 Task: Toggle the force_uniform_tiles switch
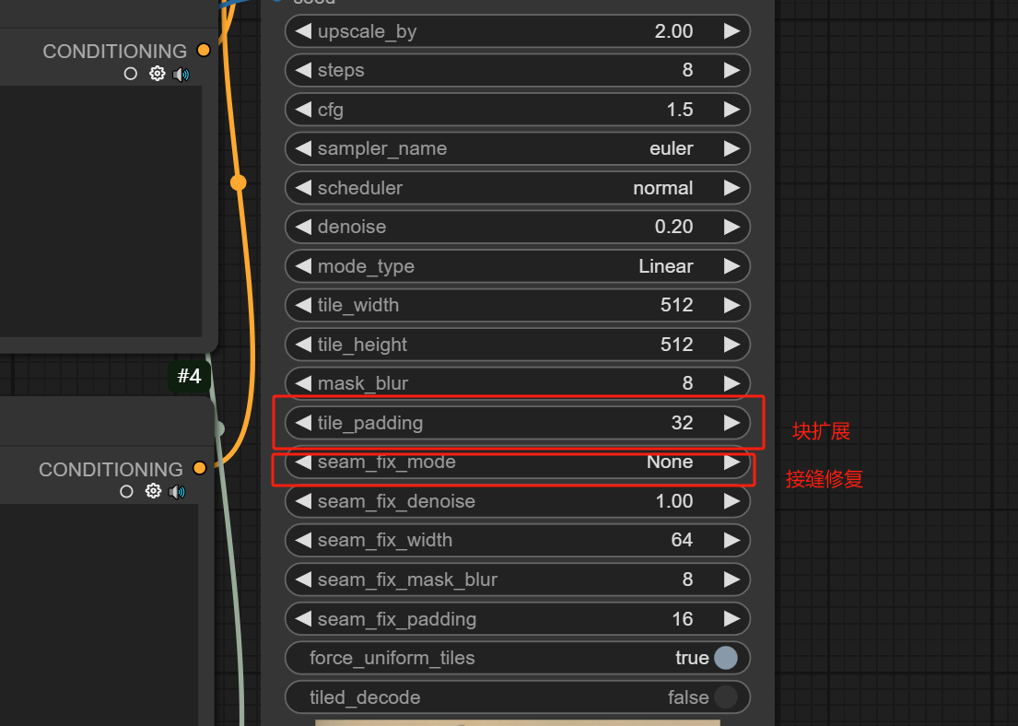pos(725,658)
